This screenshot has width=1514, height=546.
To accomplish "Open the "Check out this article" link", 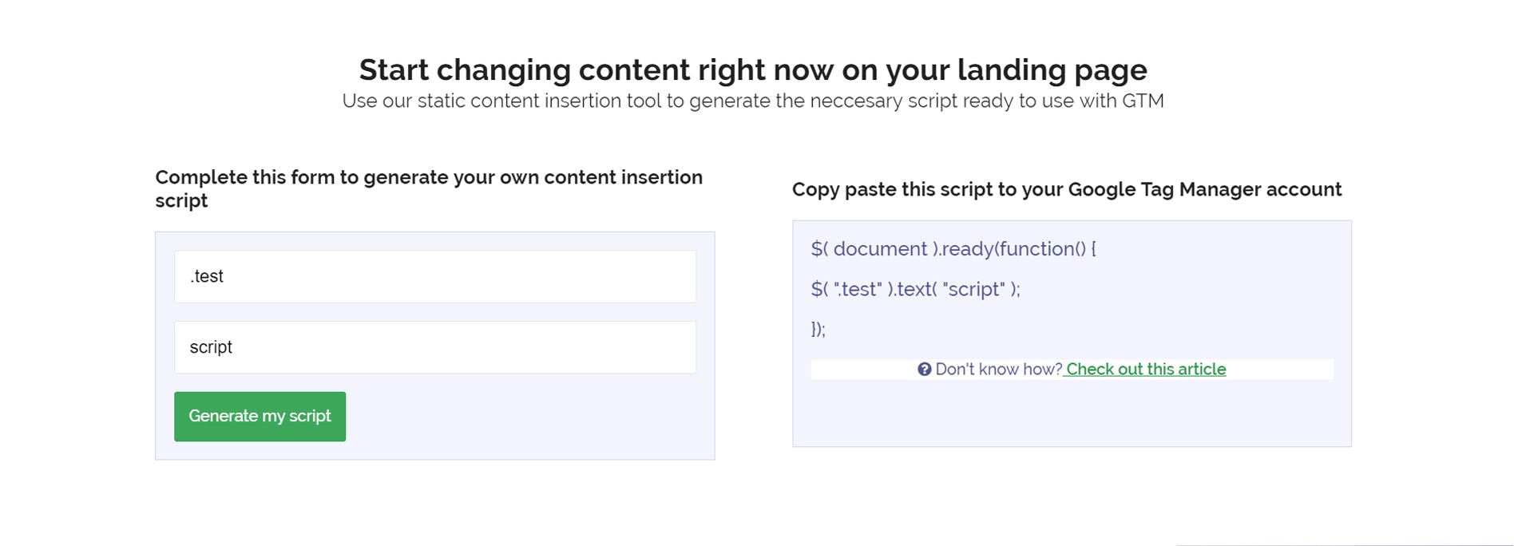I will [x=1145, y=369].
